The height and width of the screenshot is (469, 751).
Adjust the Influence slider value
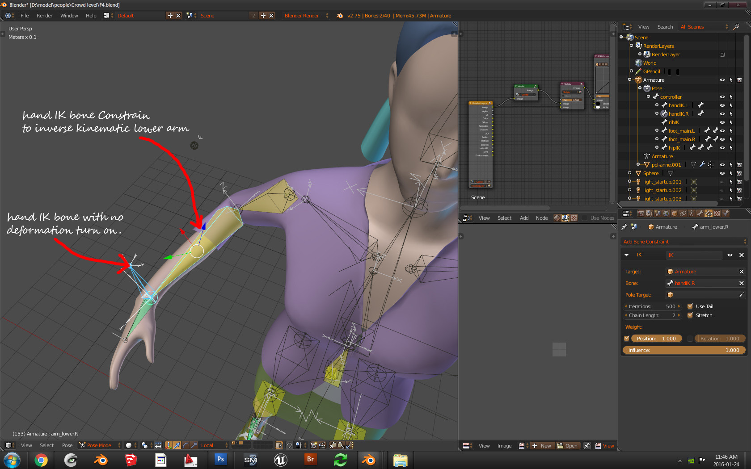pos(684,350)
